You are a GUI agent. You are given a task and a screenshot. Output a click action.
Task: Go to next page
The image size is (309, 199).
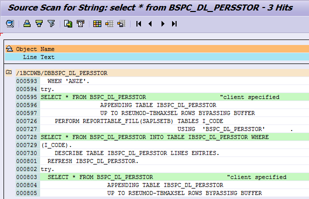point(163,24)
